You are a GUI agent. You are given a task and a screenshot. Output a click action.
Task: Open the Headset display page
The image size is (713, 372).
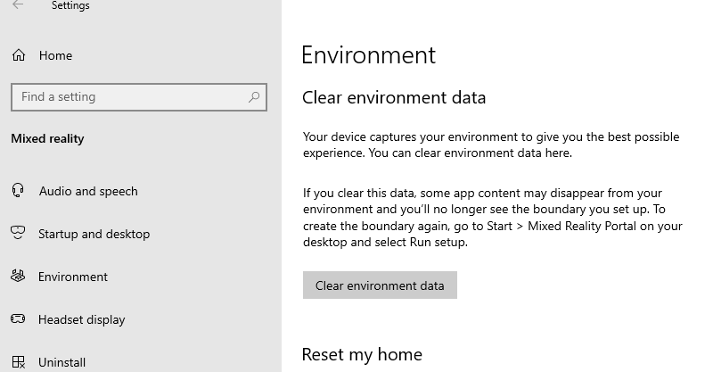pyautogui.click(x=81, y=319)
